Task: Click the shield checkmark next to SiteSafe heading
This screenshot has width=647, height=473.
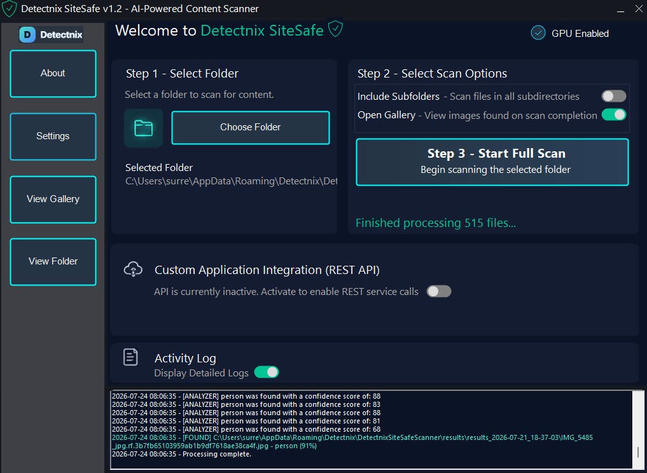Action: click(x=335, y=29)
